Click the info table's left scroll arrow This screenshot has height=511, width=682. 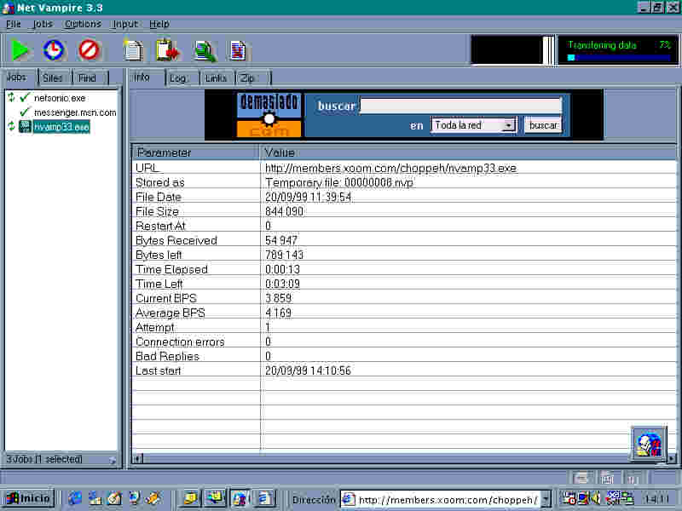[x=137, y=458]
